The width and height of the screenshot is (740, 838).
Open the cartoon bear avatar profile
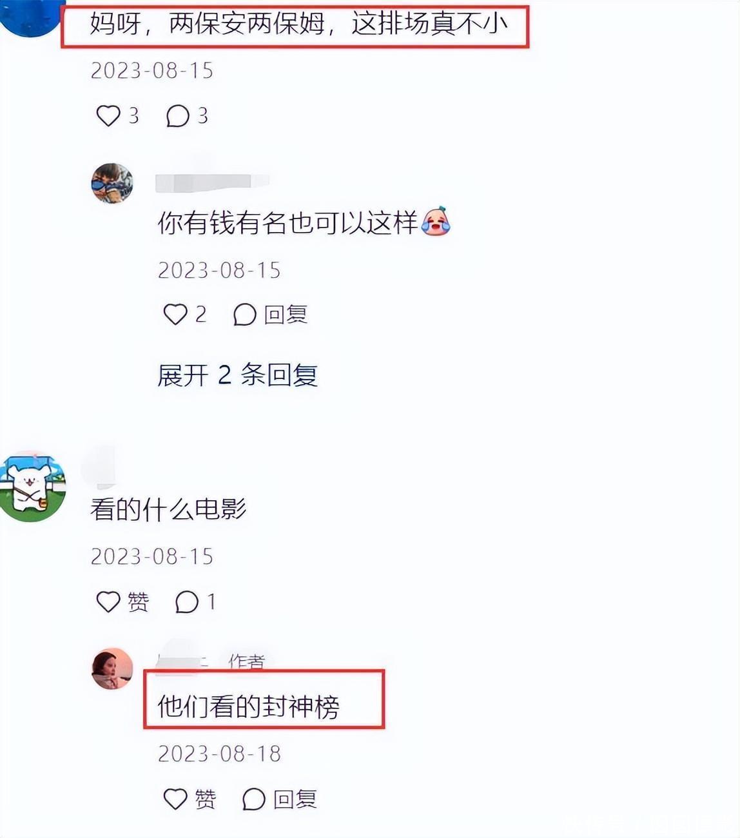pyautogui.click(x=32, y=487)
